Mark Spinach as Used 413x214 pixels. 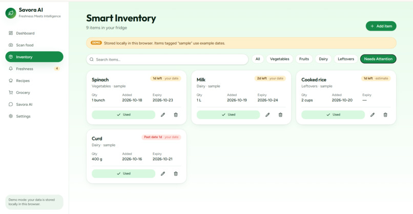click(123, 115)
